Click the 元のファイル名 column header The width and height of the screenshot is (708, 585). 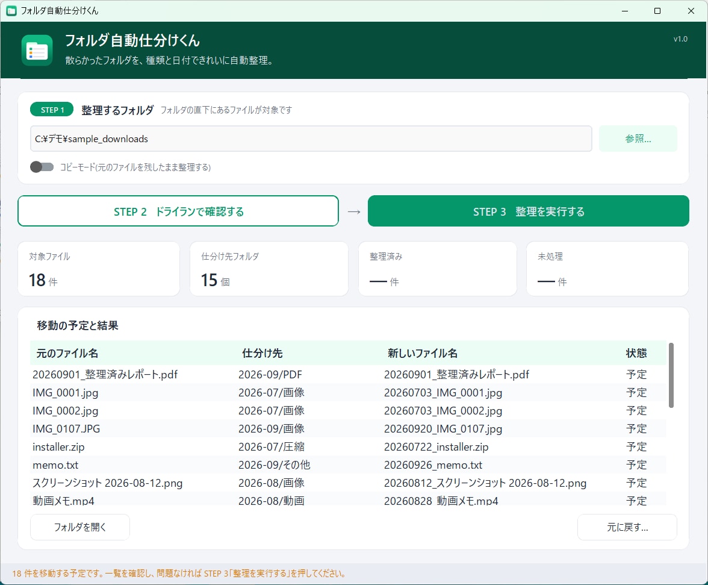67,353
